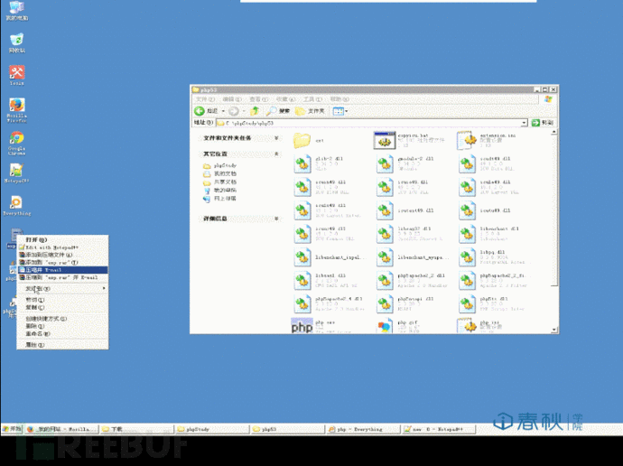The height and width of the screenshot is (466, 623).
Task: Switch to Everything taskbar button
Action: tap(362, 429)
